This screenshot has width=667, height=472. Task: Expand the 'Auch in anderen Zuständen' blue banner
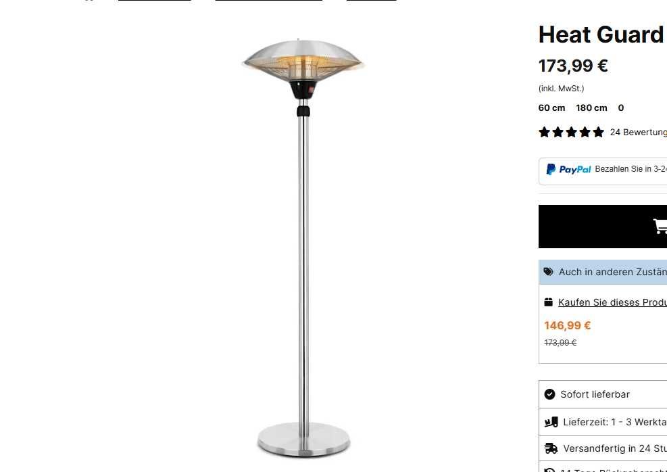pyautogui.click(x=603, y=272)
